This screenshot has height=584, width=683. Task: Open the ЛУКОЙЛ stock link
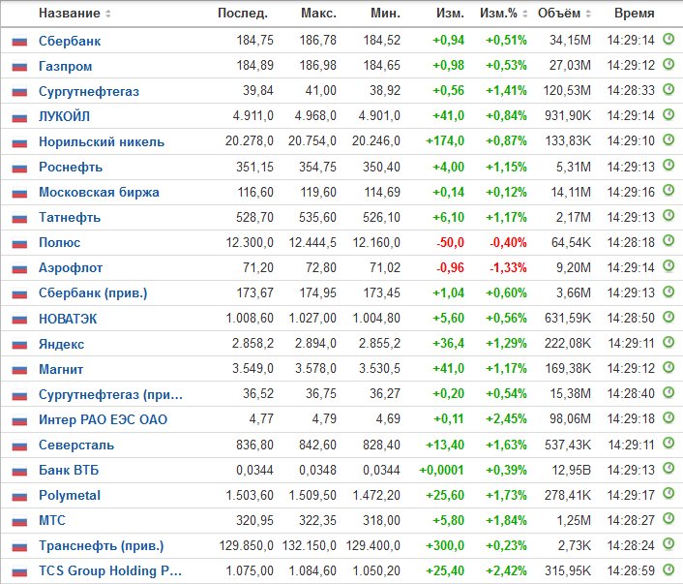coord(64,116)
